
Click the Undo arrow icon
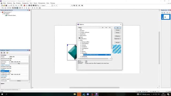[16, 5]
